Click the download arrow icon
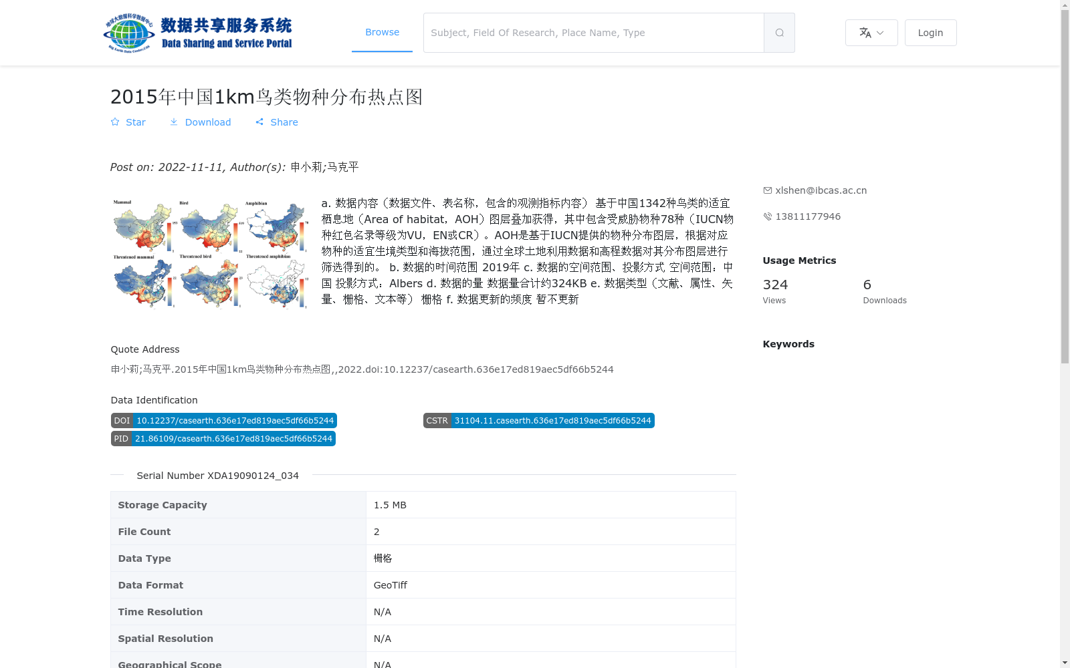 (174, 122)
